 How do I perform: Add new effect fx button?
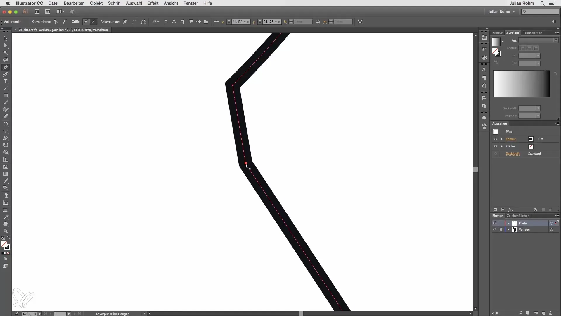510,210
